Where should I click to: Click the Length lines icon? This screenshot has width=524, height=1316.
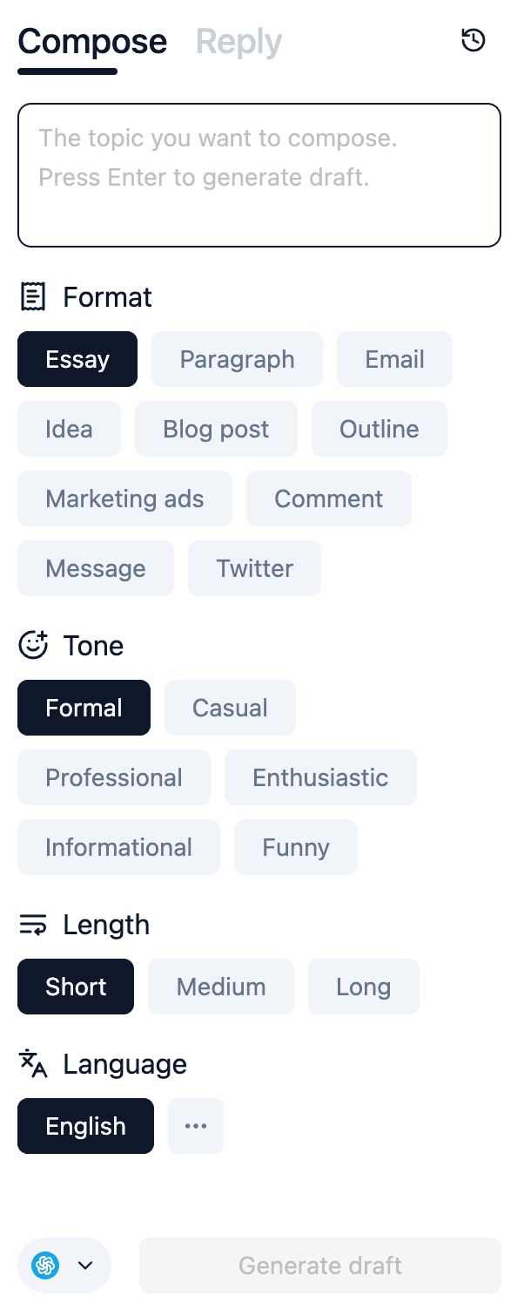[x=33, y=925]
